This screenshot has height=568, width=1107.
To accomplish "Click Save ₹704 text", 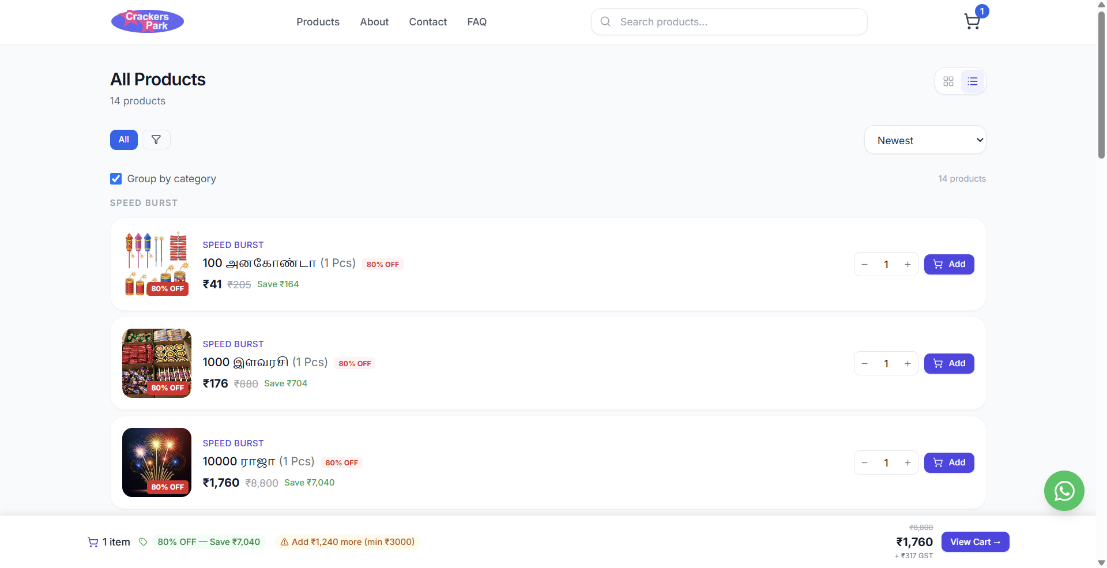I will pyautogui.click(x=285, y=383).
